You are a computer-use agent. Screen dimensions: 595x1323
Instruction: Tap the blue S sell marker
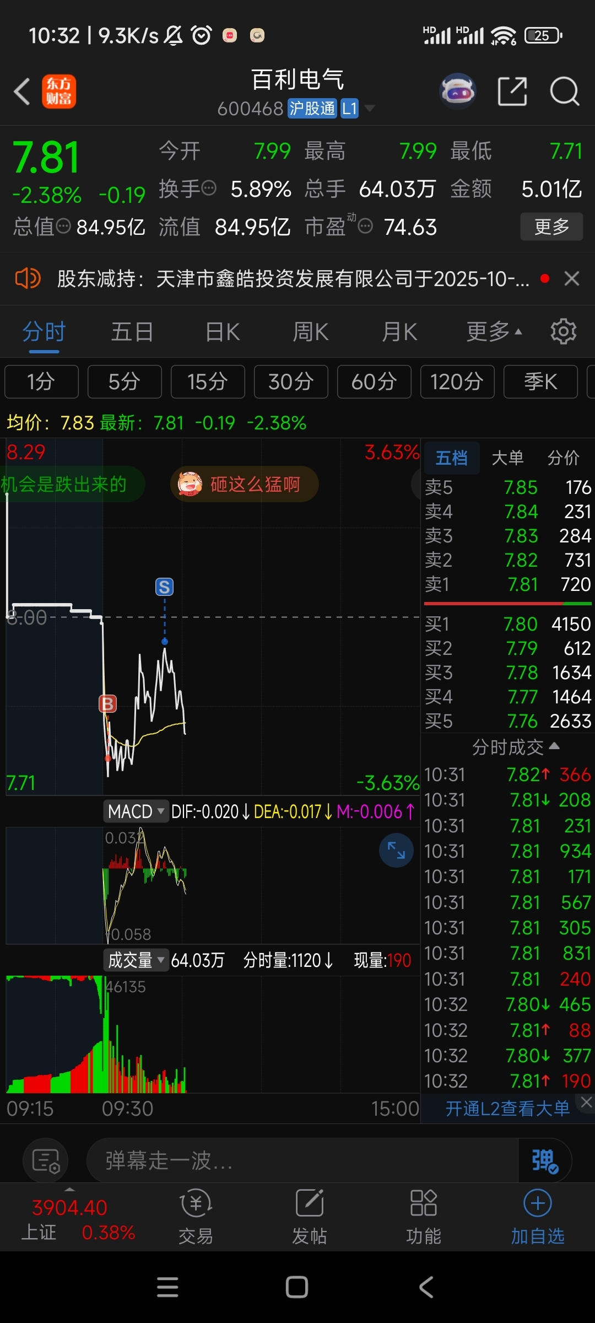[x=164, y=587]
